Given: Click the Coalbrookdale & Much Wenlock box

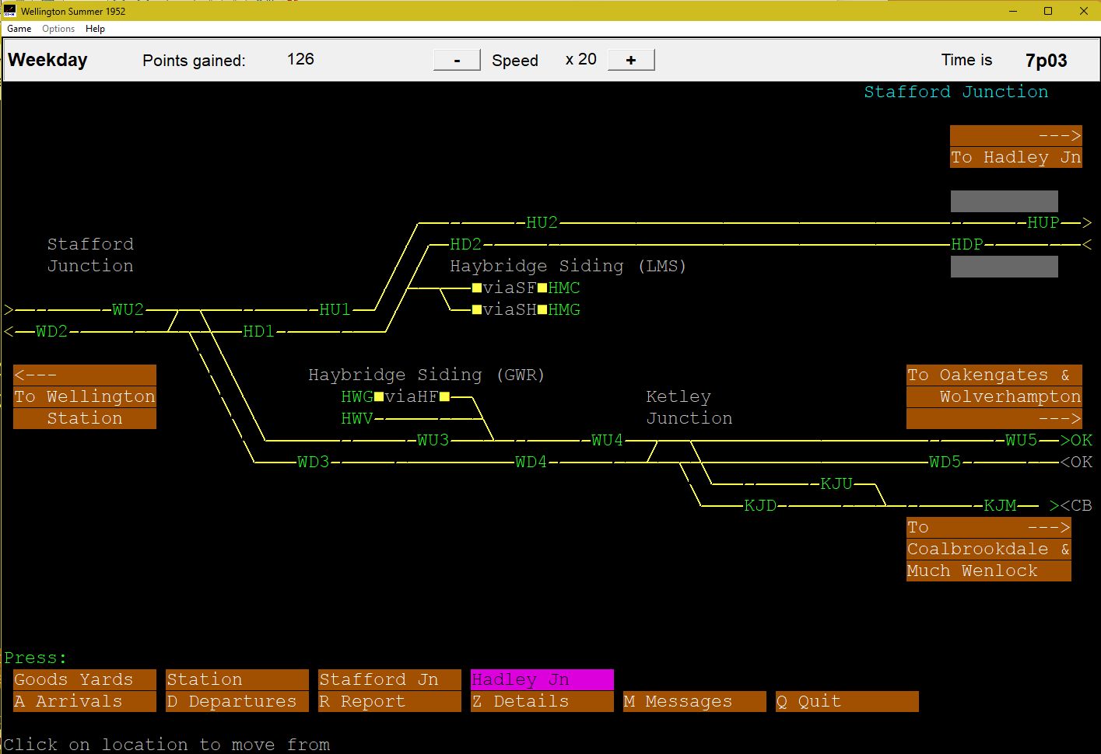Looking at the screenshot, I should (988, 549).
